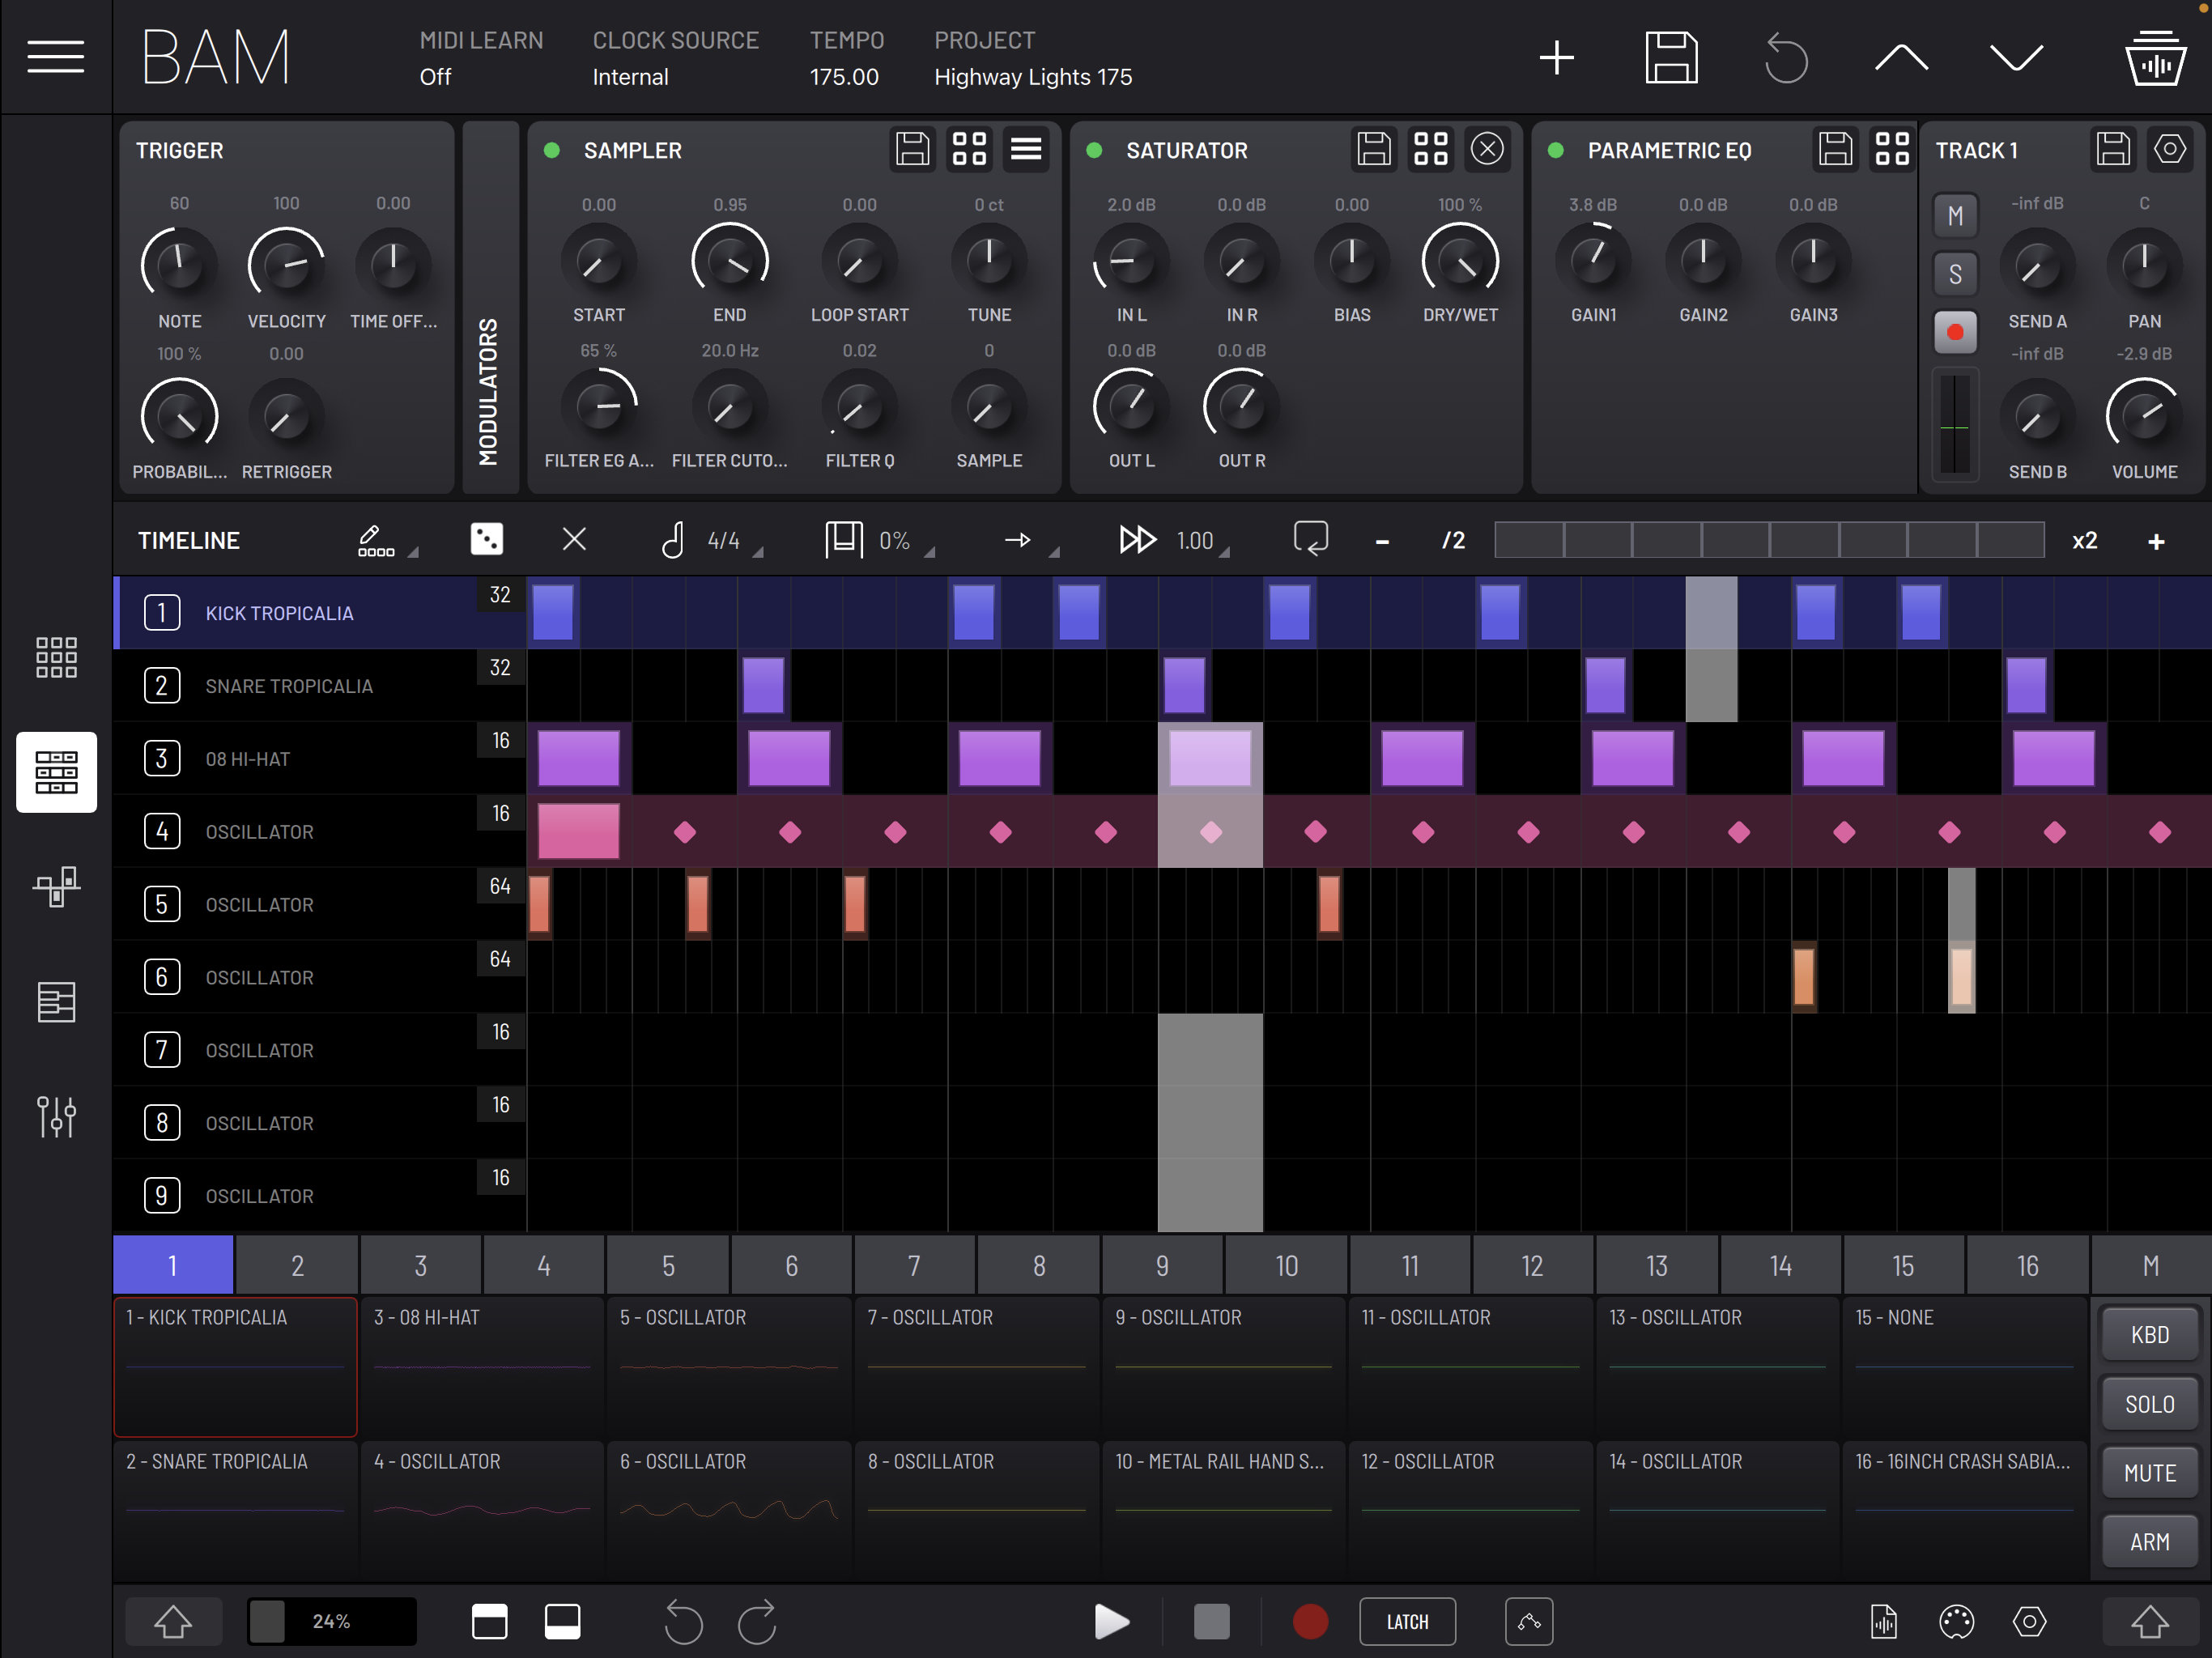Show the top panel layout icon
The height and width of the screenshot is (1658, 2212).
(489, 1621)
